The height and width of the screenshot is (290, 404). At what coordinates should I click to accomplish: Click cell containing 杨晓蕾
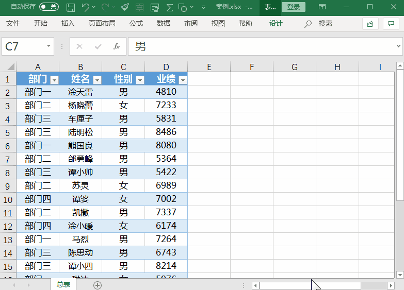[x=80, y=106]
